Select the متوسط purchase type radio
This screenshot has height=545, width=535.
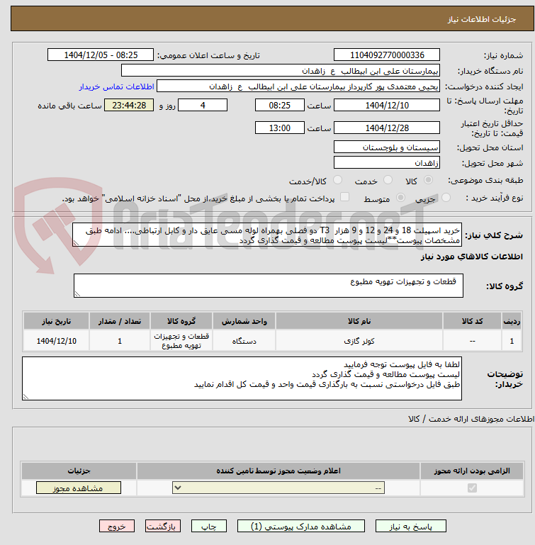click(x=400, y=198)
